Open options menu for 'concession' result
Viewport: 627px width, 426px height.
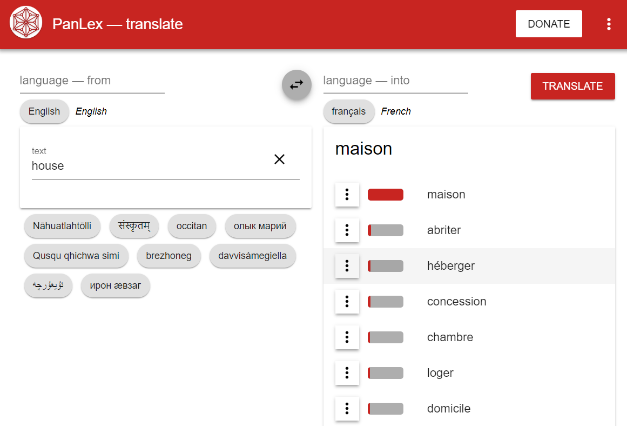347,302
